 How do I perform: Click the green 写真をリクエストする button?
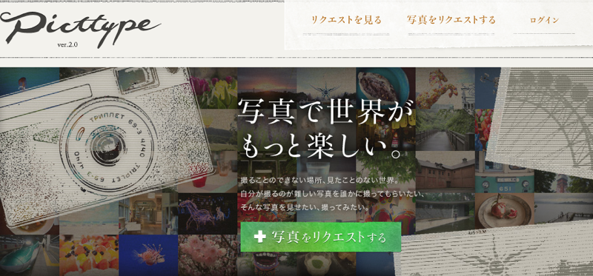coord(321,237)
